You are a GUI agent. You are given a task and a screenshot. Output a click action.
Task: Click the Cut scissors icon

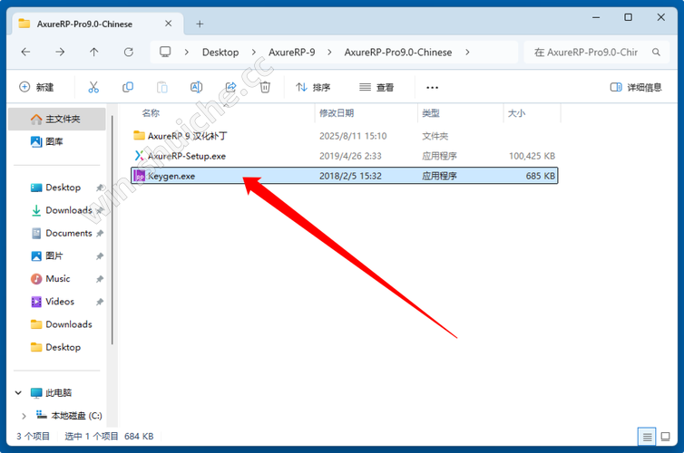coord(93,87)
